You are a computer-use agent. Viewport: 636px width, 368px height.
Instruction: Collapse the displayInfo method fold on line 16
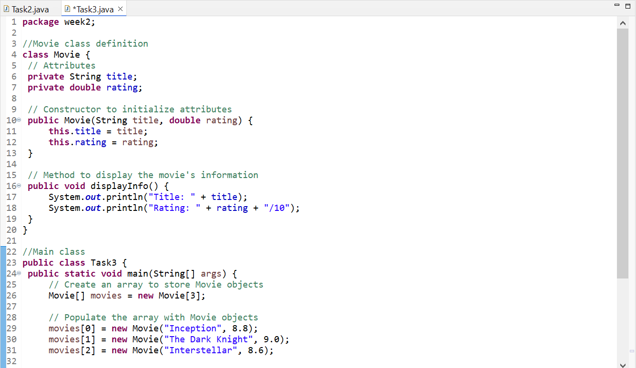19,187
